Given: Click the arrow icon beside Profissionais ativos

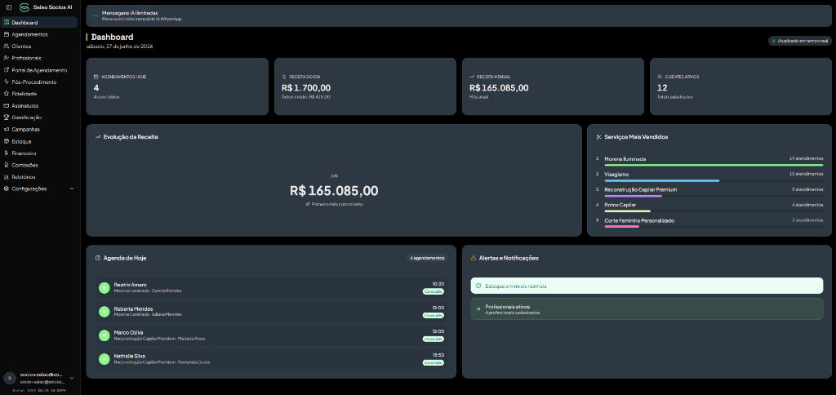Looking at the screenshot, I should tap(478, 308).
